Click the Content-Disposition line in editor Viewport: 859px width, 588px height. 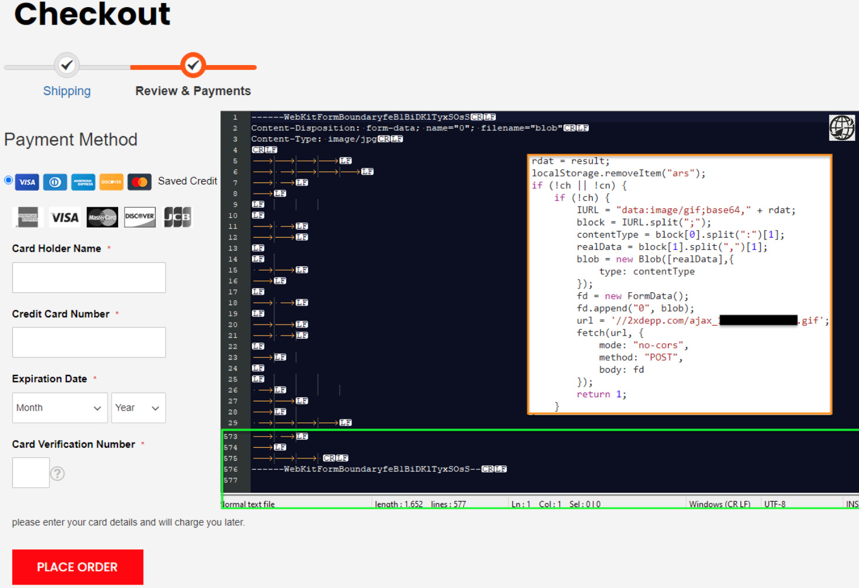tap(420, 128)
